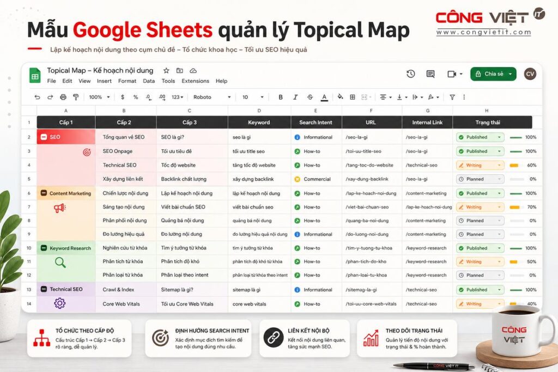Click the Move to folder icon
Viewport: 558px width, 372px height.
(180, 70)
